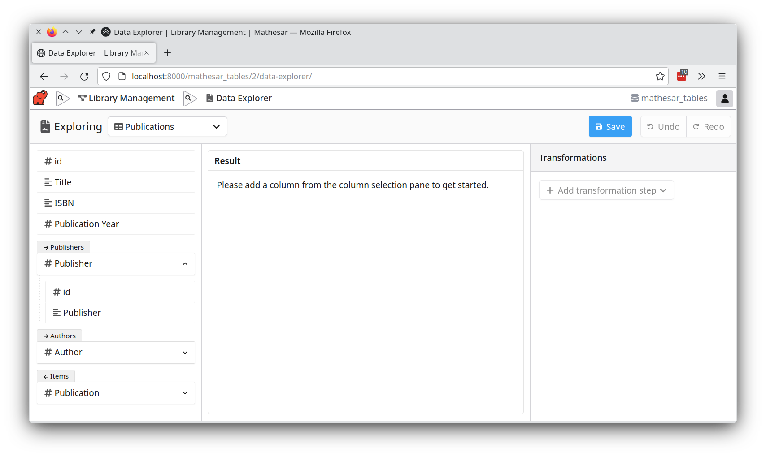Open the browser extension with the 10 badge
The image size is (766, 457).
point(681,76)
